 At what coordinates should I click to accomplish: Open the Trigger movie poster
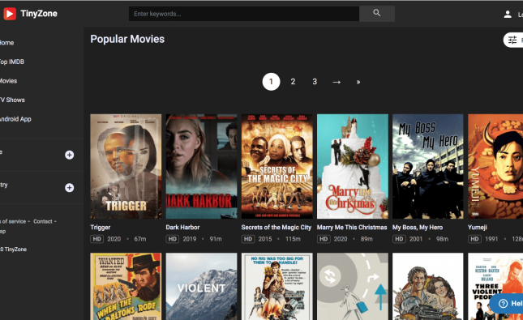[126, 166]
